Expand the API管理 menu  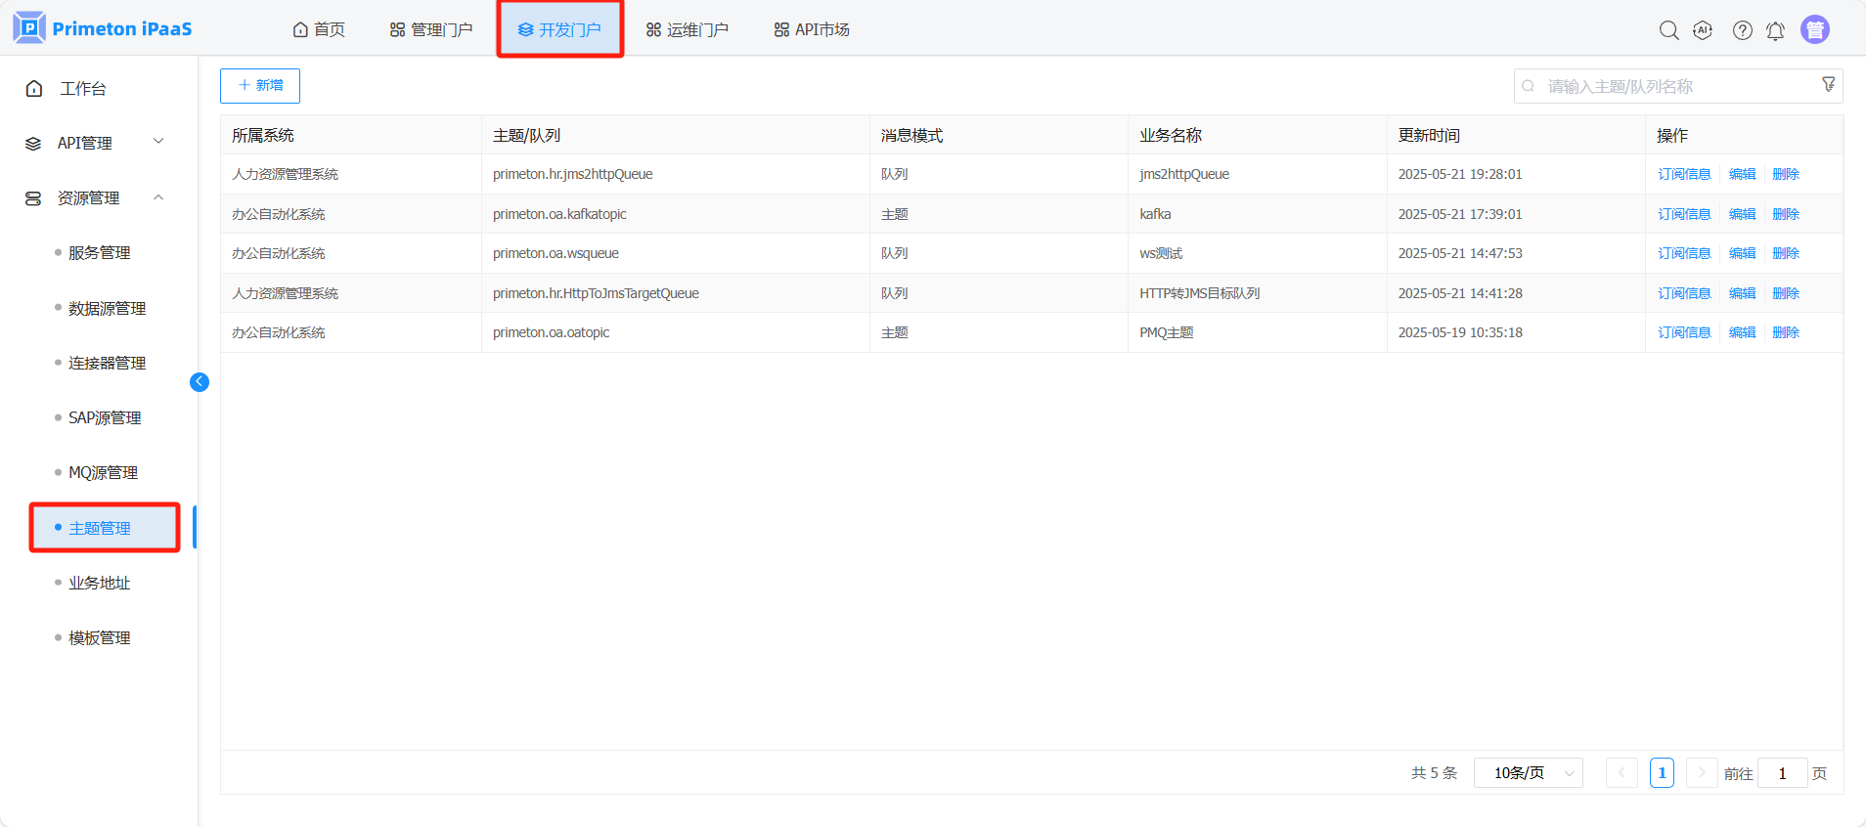(95, 143)
